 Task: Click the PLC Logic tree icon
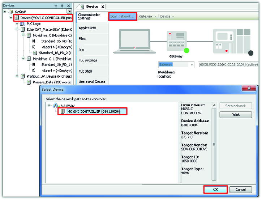pyautogui.click(x=23, y=24)
